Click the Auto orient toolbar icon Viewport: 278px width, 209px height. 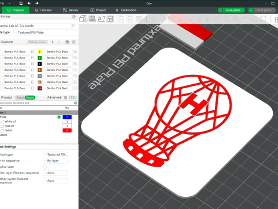click(101, 19)
